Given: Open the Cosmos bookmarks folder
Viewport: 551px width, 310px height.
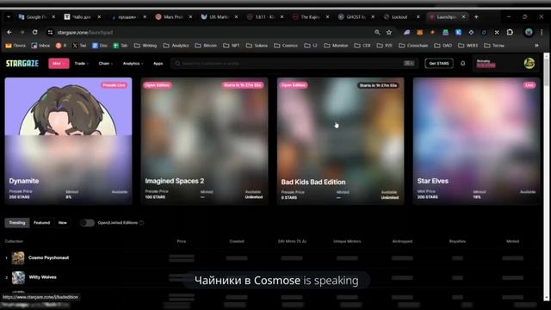Looking at the screenshot, I should pyautogui.click(x=286, y=46).
